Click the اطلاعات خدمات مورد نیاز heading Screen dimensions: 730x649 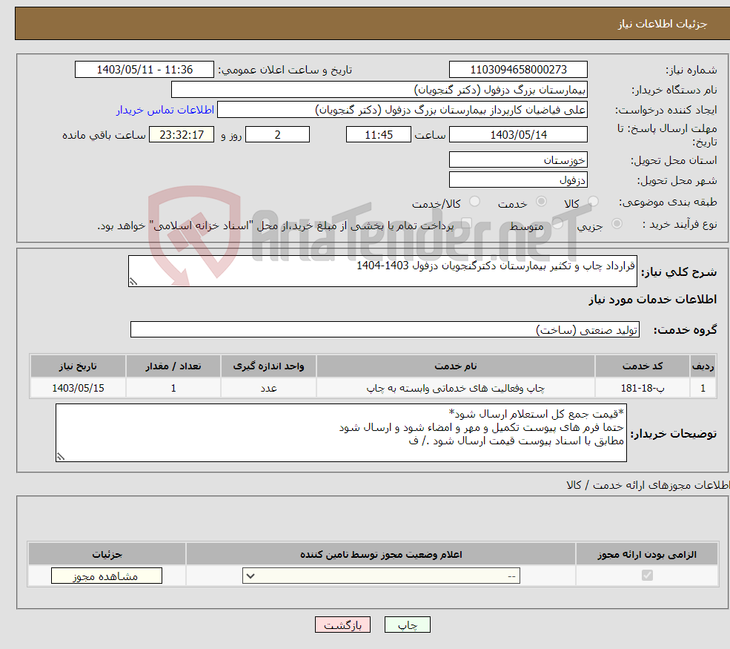[653, 299]
